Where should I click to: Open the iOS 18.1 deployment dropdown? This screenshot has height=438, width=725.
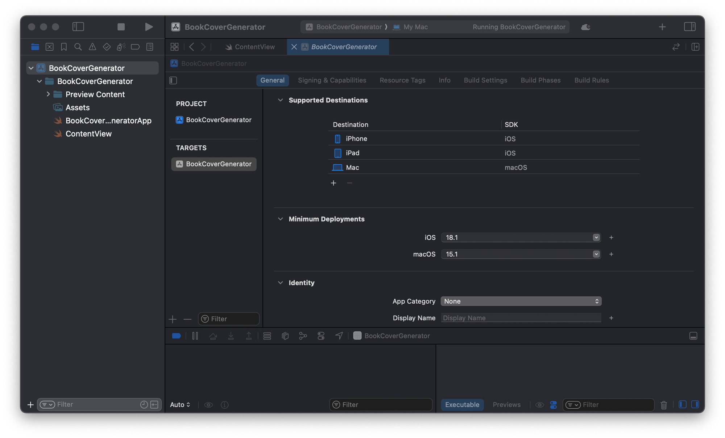point(521,237)
